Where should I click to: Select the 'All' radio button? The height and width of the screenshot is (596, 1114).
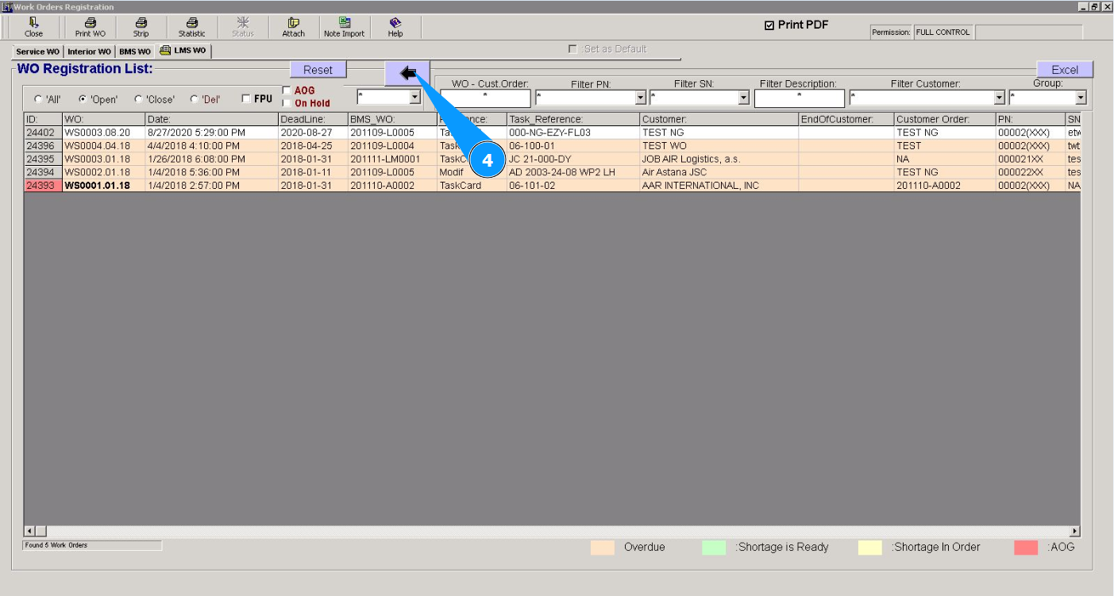click(x=38, y=99)
